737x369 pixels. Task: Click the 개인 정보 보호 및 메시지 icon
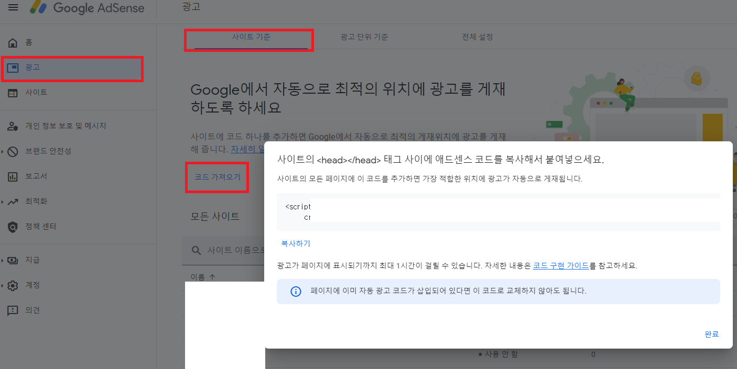(13, 126)
